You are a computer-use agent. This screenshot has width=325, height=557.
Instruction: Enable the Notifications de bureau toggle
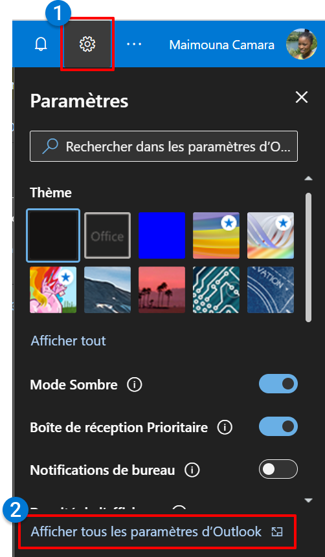pyautogui.click(x=278, y=469)
